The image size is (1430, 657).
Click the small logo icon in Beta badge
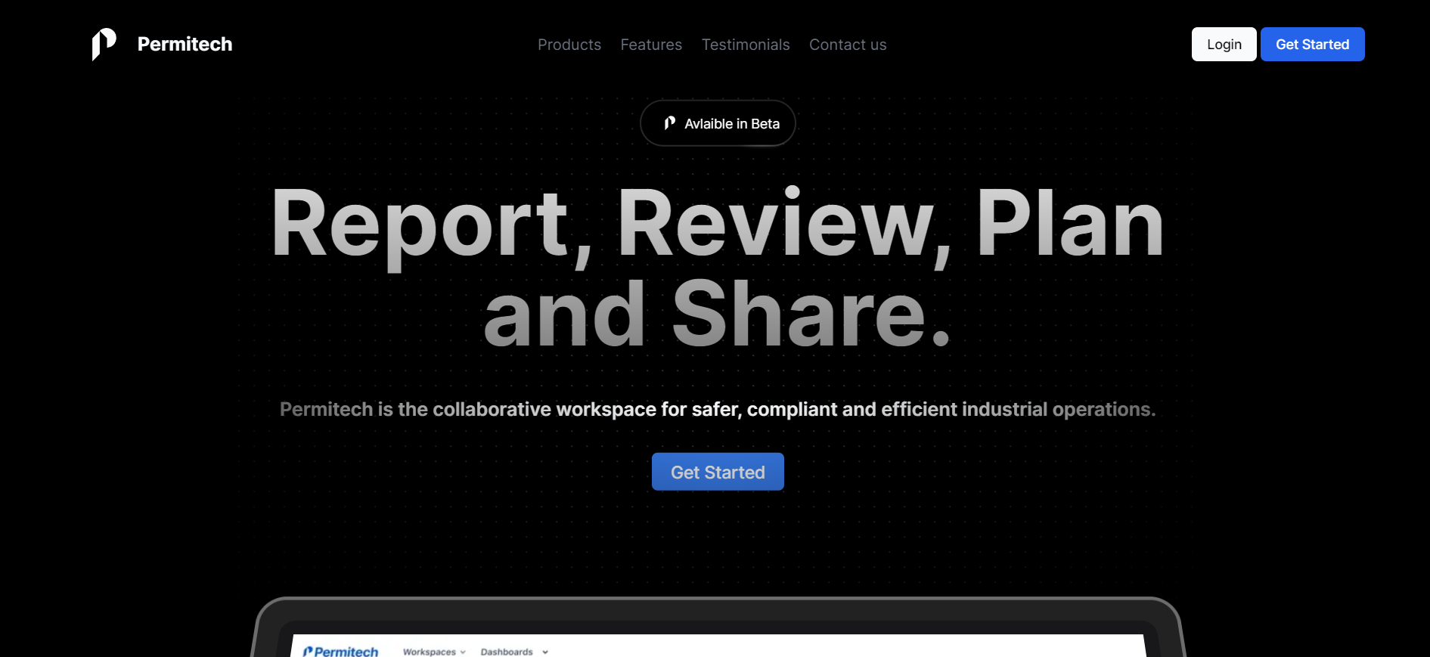point(669,123)
